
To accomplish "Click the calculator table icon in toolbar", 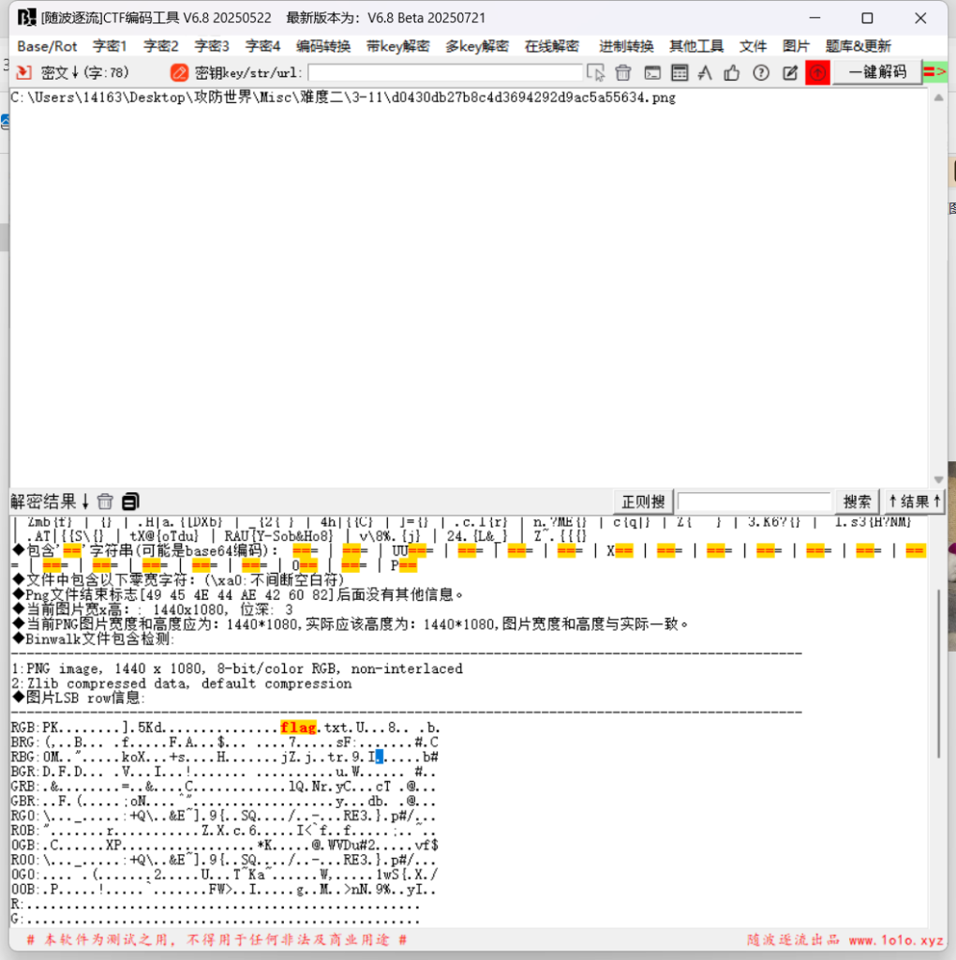I will coord(680,72).
